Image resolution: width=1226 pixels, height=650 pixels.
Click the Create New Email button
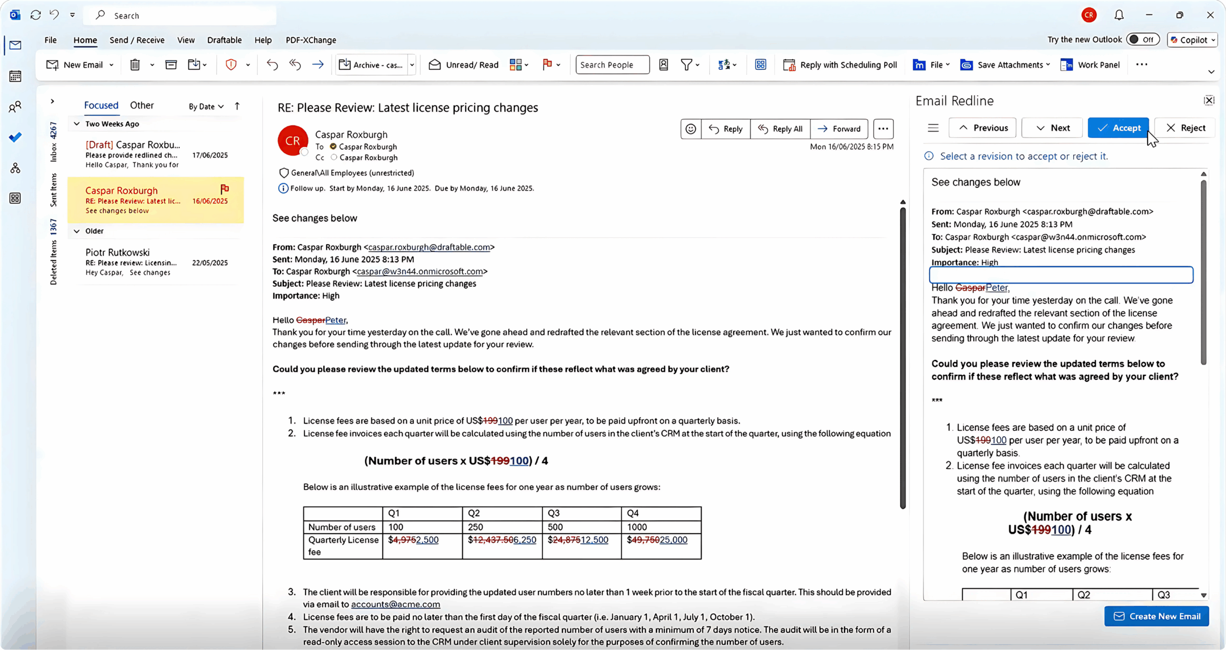point(1156,616)
